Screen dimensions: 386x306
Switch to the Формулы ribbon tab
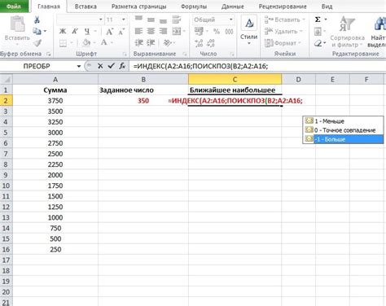point(194,7)
